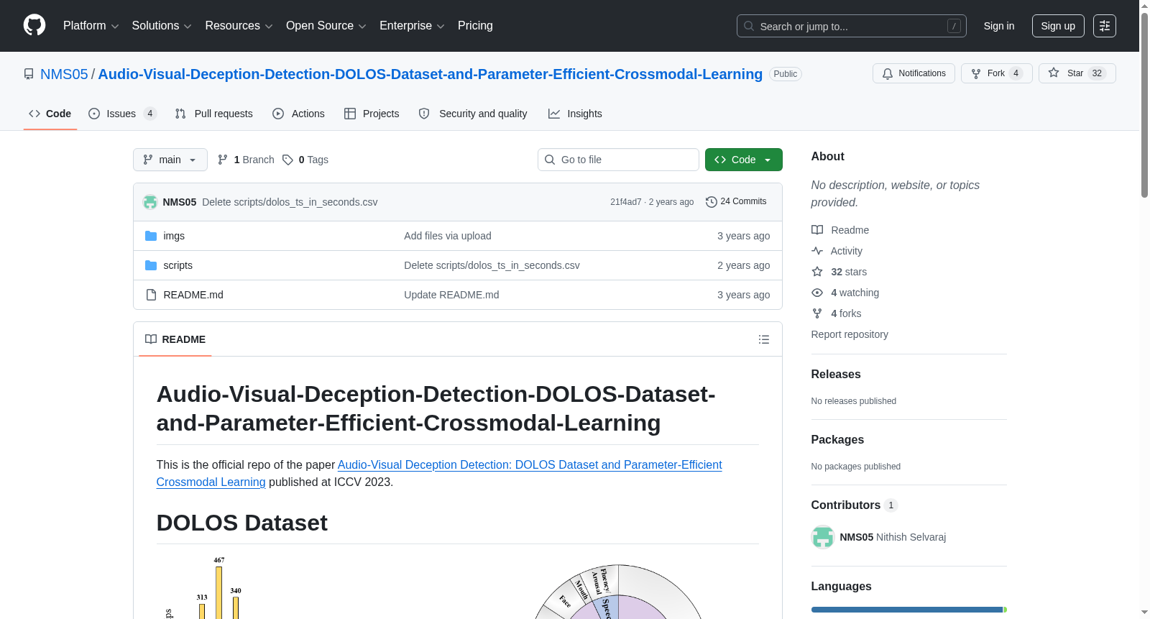
Task: Click the 'Update README.md' commit message
Action: [x=451, y=295]
